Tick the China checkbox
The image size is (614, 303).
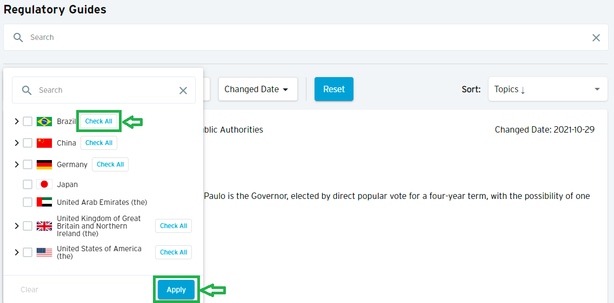(28, 143)
